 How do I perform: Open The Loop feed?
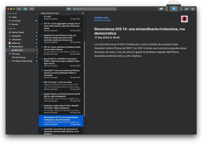pos(23,54)
